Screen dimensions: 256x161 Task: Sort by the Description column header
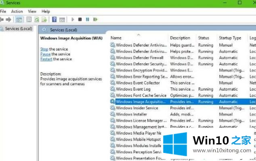[180, 38]
